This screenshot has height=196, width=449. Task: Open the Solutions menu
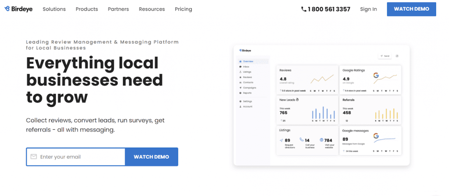click(x=54, y=9)
